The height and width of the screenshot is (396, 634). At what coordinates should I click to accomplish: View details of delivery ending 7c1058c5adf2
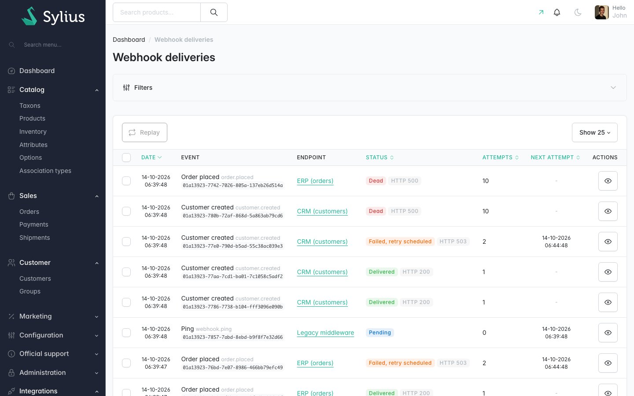[x=608, y=272]
